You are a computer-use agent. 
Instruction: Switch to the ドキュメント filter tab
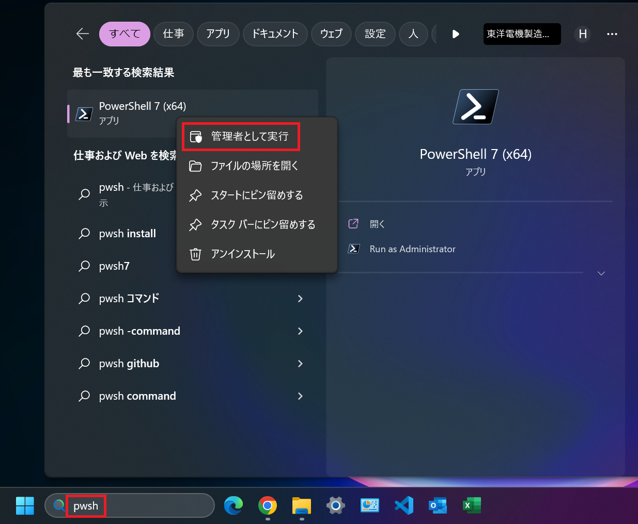[275, 34]
